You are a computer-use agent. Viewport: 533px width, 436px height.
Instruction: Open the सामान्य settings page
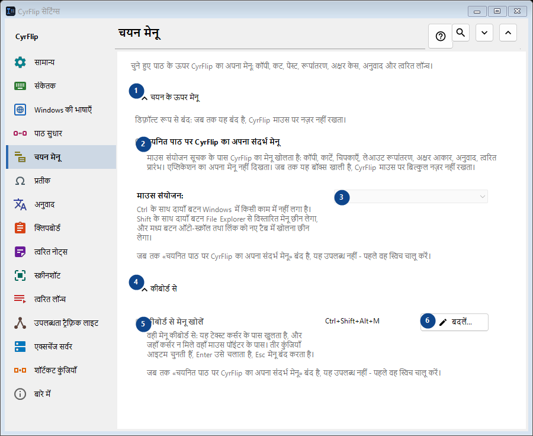[61, 62]
